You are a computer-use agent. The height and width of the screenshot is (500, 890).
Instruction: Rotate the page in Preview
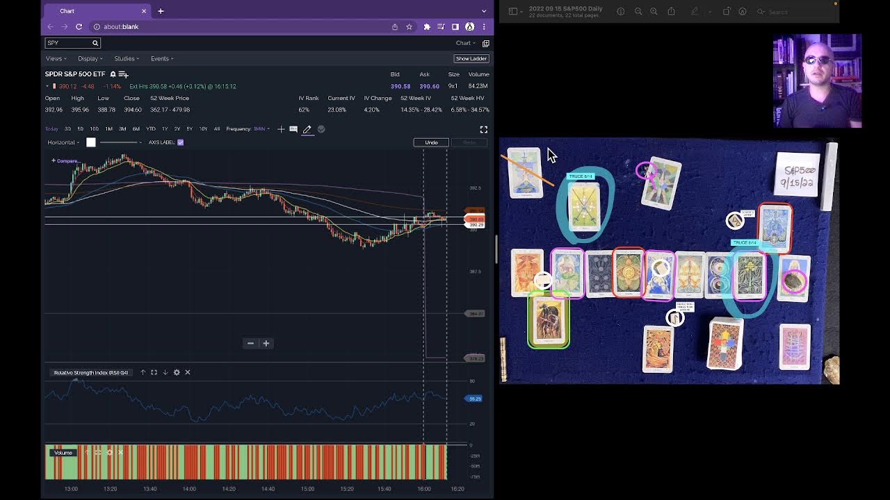[727, 11]
